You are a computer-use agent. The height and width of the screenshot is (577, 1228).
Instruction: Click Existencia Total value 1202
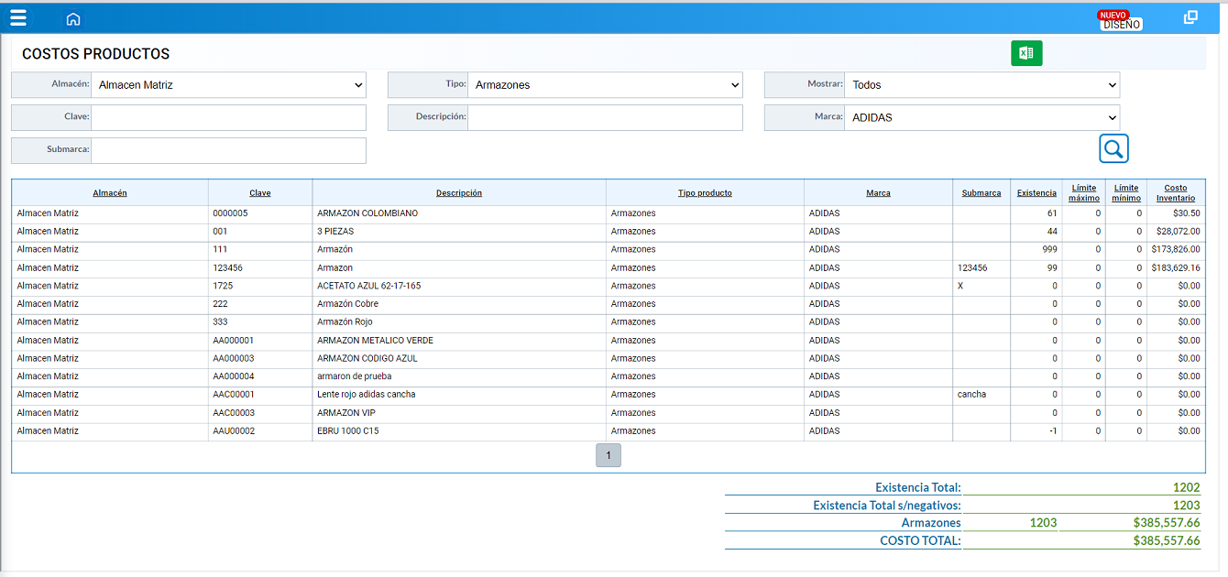pyautogui.click(x=1186, y=487)
